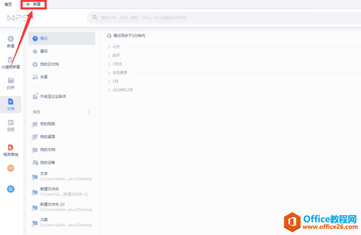This screenshot has width=361, height=235.
Task: Open the 文案 folder entry
Action: point(62,222)
